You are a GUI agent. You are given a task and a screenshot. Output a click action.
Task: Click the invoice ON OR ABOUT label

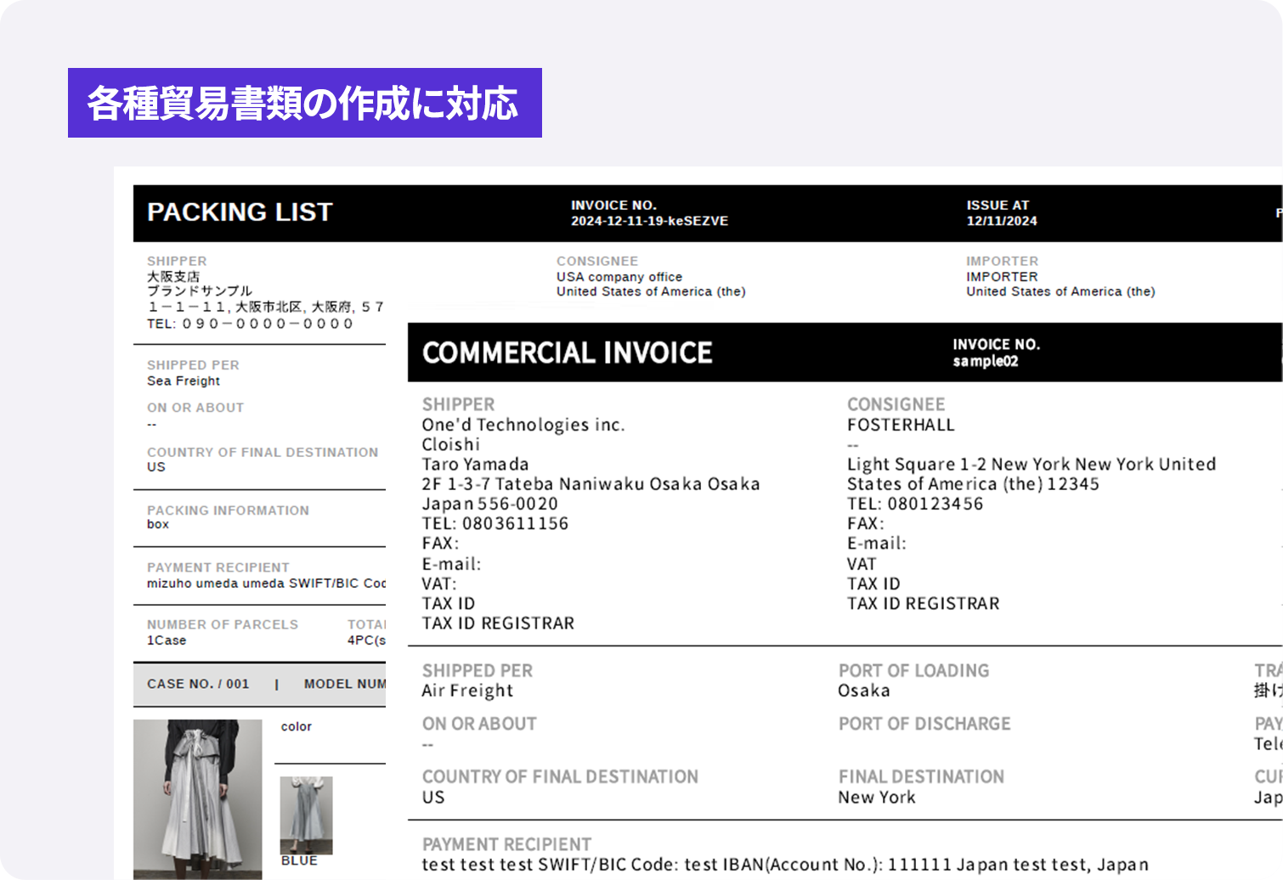pyautogui.click(x=479, y=724)
